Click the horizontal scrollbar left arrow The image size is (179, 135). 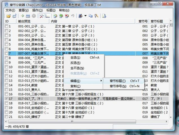[6, 121]
